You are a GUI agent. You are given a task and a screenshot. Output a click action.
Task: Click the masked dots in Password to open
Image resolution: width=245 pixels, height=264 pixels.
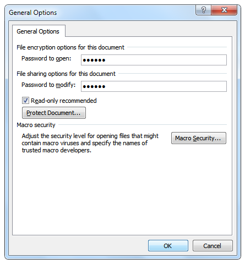point(94,60)
